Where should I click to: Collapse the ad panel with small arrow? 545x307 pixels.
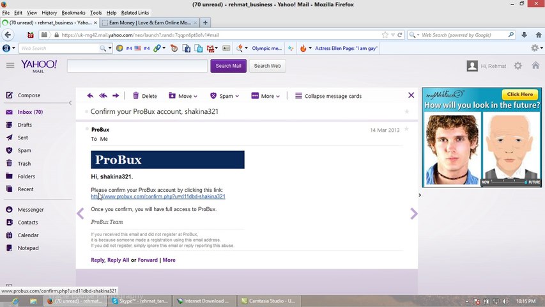420,195
